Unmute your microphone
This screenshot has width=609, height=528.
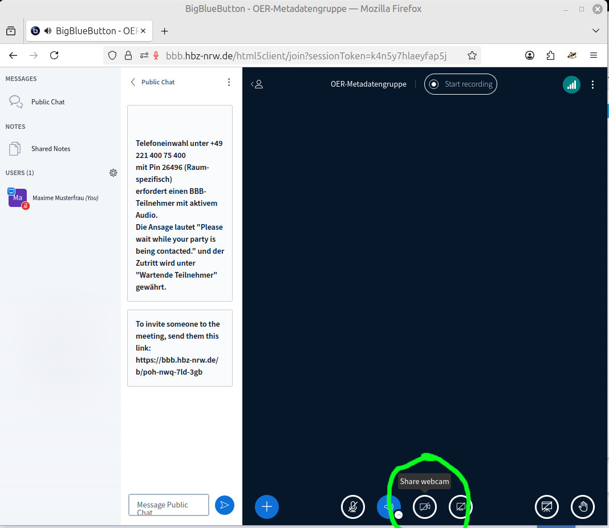click(x=353, y=506)
